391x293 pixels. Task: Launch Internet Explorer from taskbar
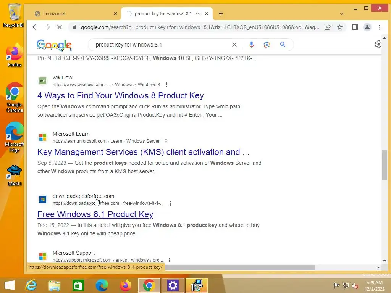coord(31,285)
